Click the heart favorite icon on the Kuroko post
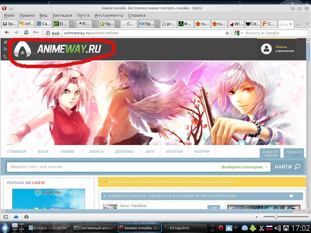 (291, 196)
